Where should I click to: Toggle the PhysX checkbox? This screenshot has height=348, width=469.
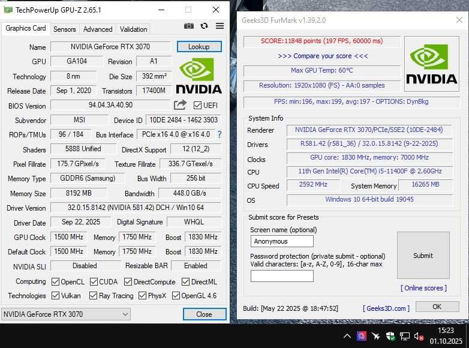pos(142,296)
